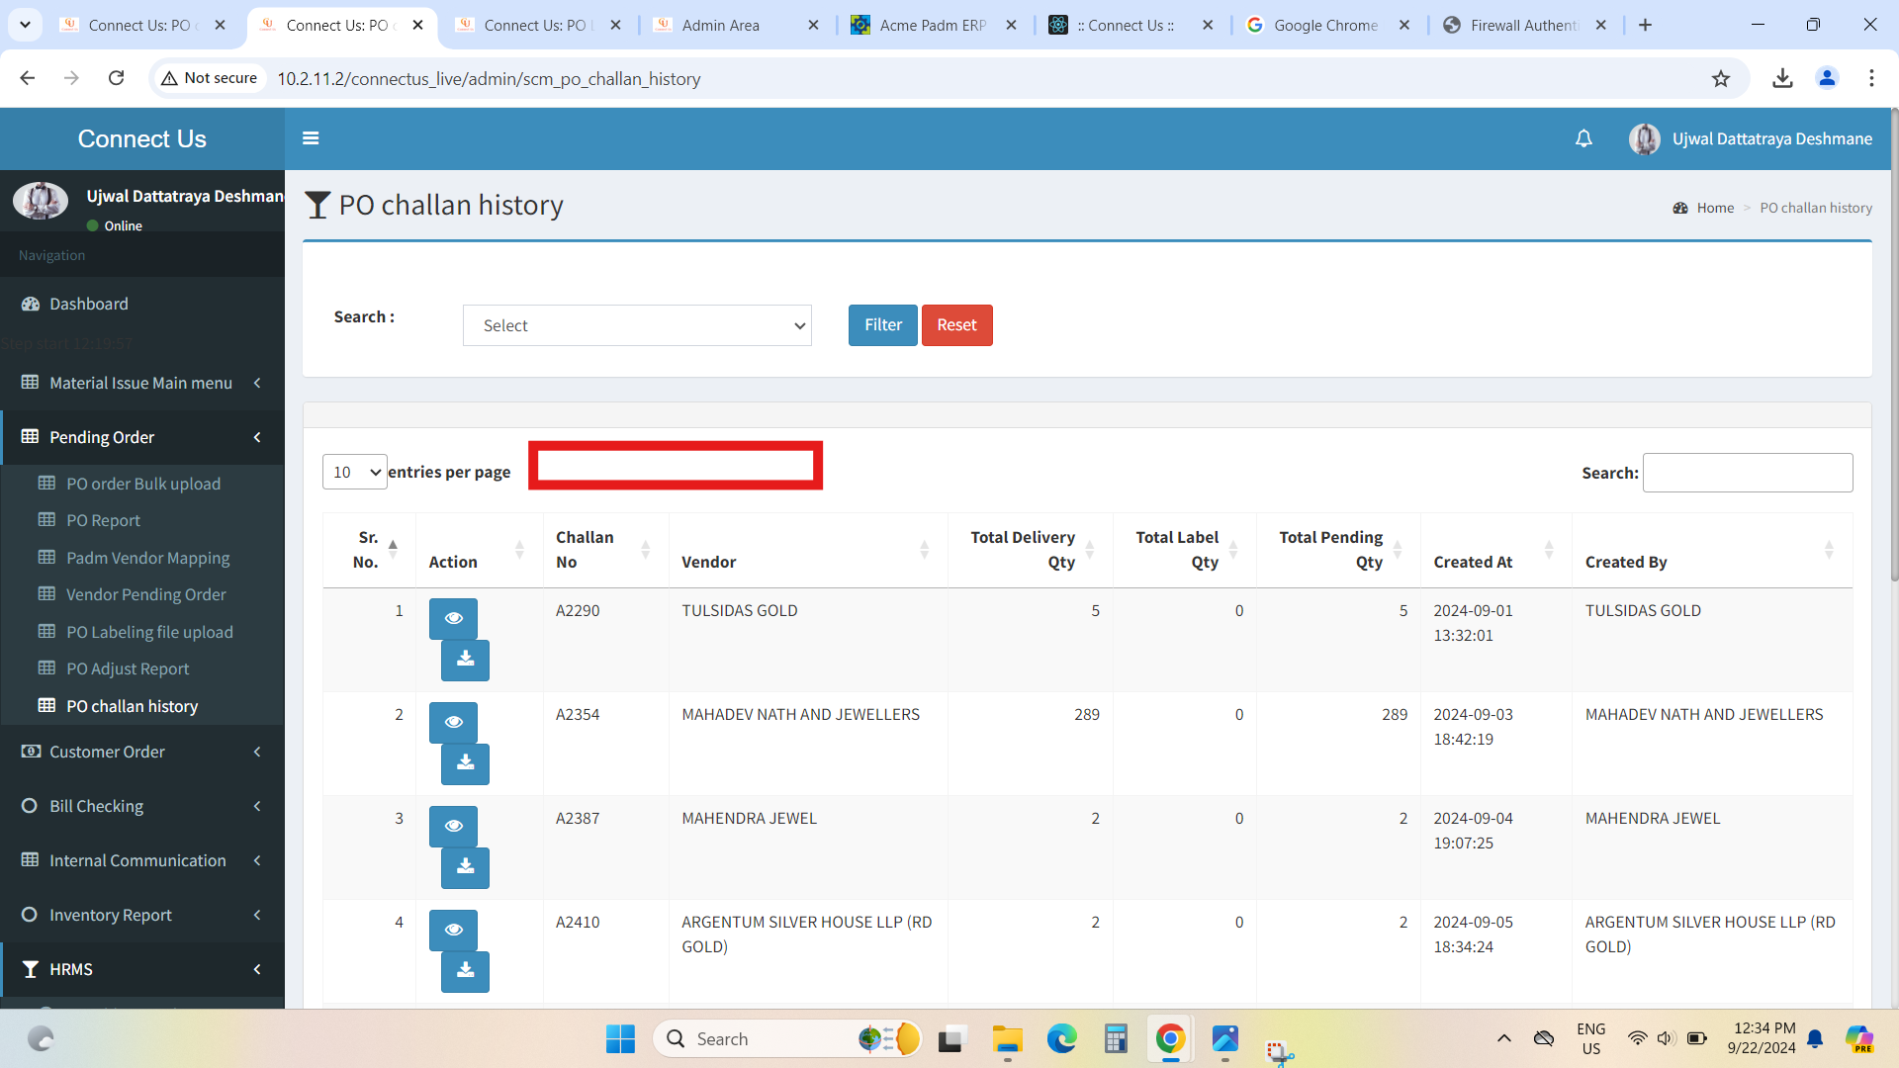
Task: Open Windows Start menu
Action: click(620, 1038)
